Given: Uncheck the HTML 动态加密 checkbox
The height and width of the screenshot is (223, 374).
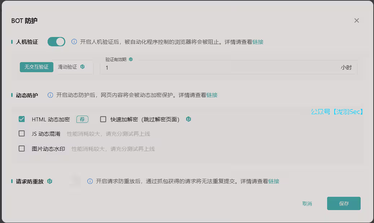Looking at the screenshot, I should 21,119.
